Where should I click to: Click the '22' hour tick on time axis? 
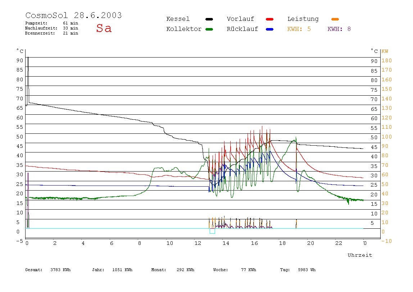[339, 243]
